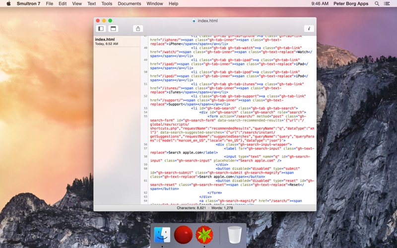Click the Today, 6:52 AM sidebar timestamp
This screenshot has width=397, height=248.
(x=107, y=44)
